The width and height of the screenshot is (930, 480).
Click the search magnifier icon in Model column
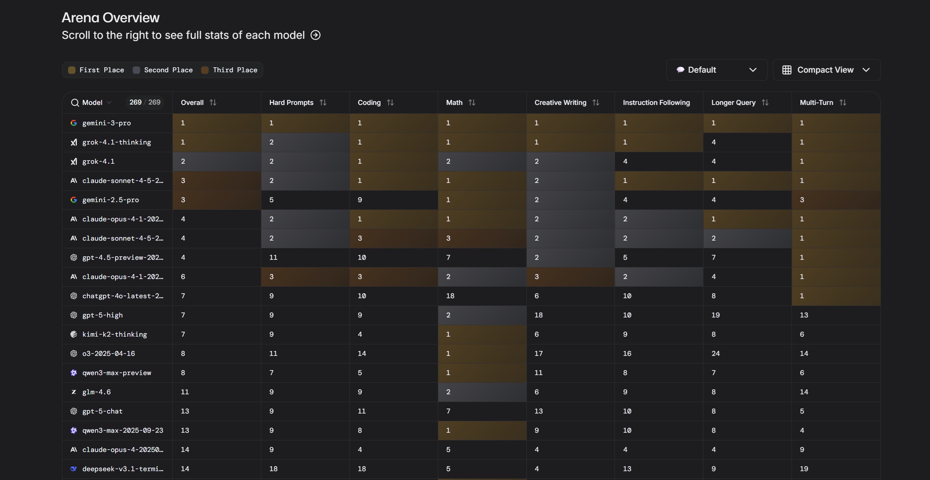click(x=75, y=103)
